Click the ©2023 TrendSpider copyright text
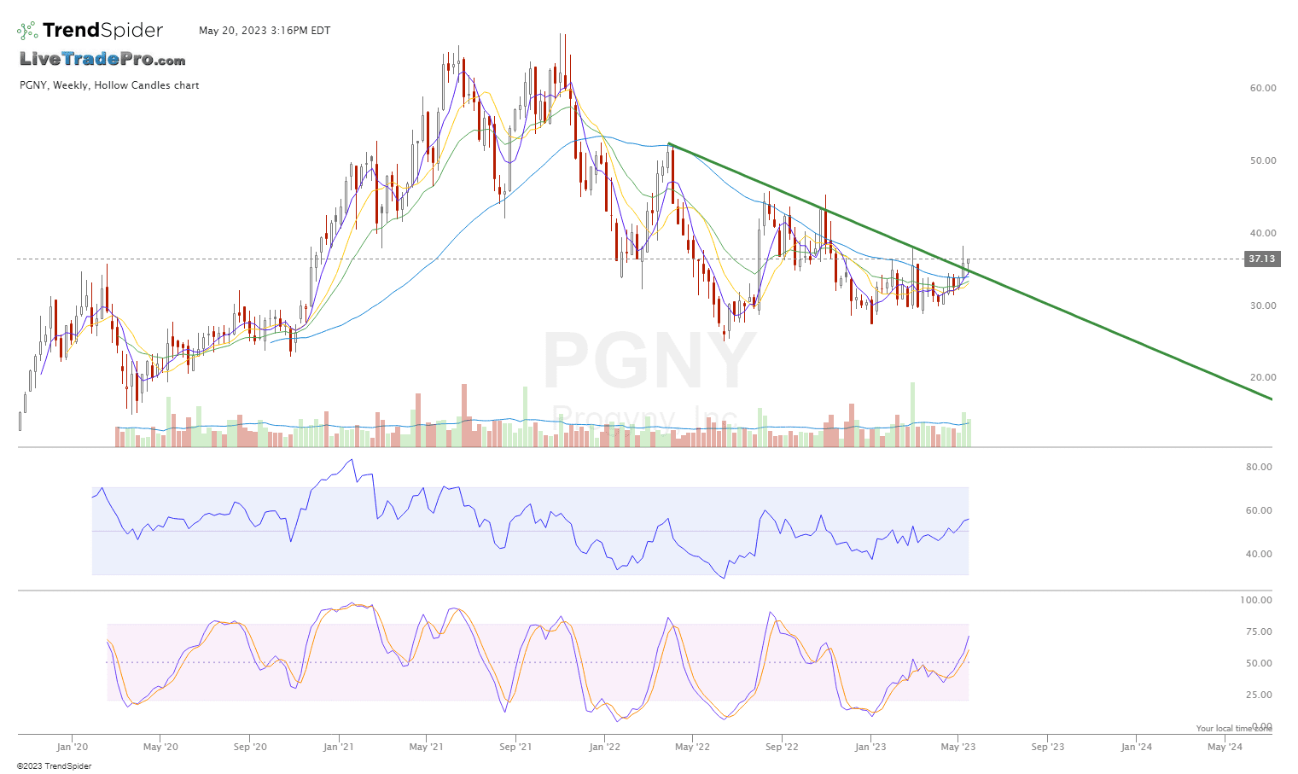This screenshot has width=1298, height=774. (54, 766)
